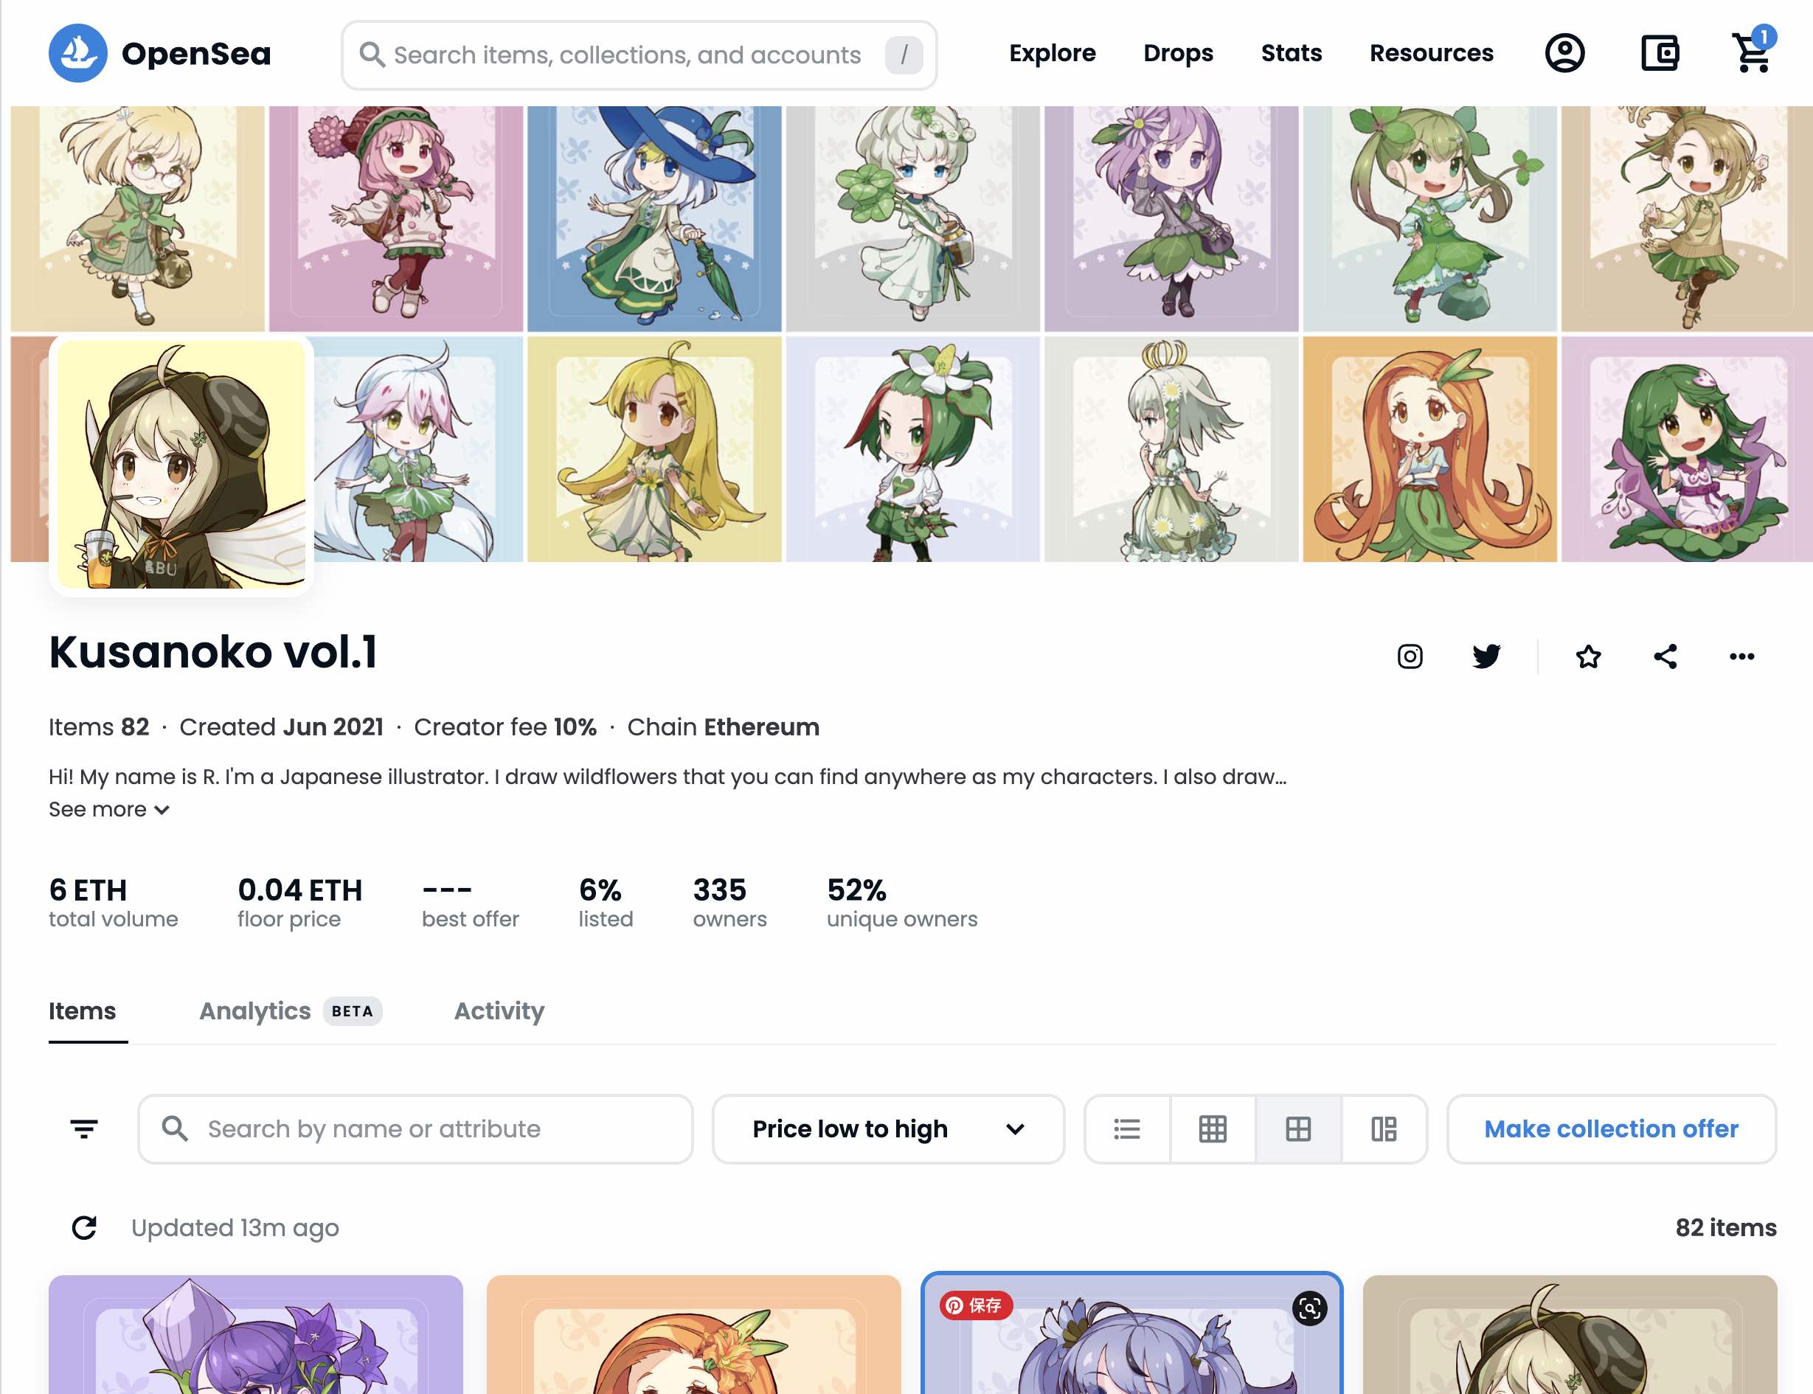View the shopping cart
This screenshot has height=1394, width=1813.
(1753, 52)
